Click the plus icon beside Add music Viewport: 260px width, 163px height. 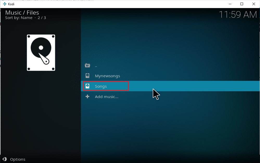tap(87, 96)
